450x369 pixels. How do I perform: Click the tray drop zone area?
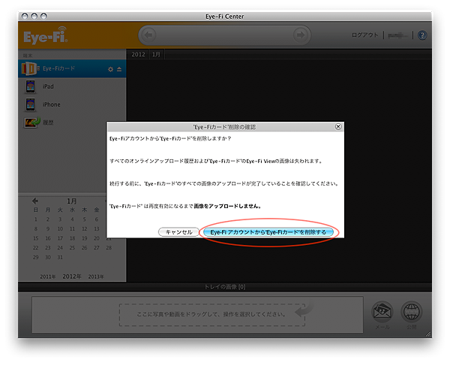click(212, 315)
